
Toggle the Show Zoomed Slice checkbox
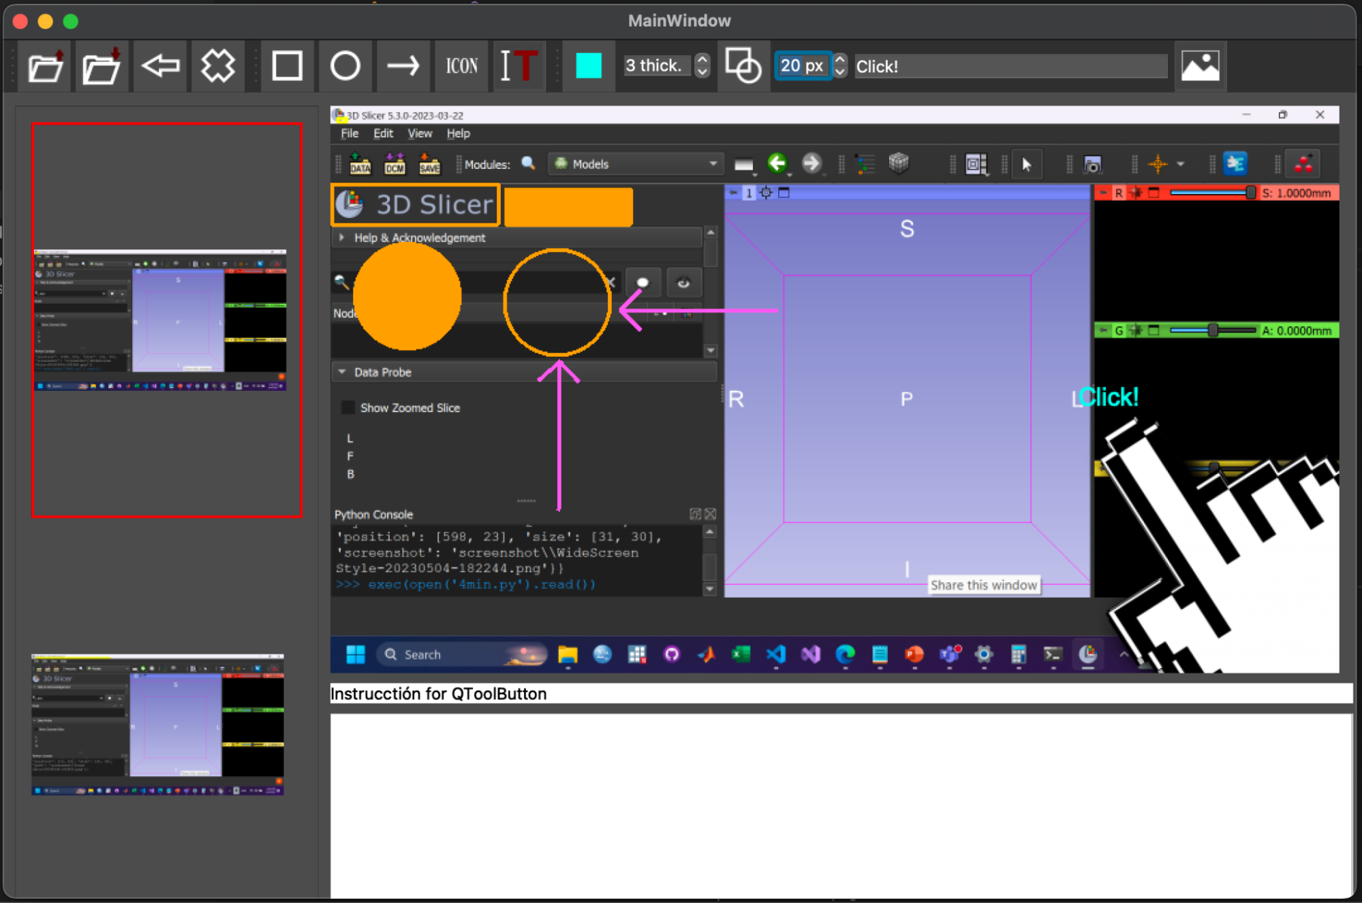(347, 407)
